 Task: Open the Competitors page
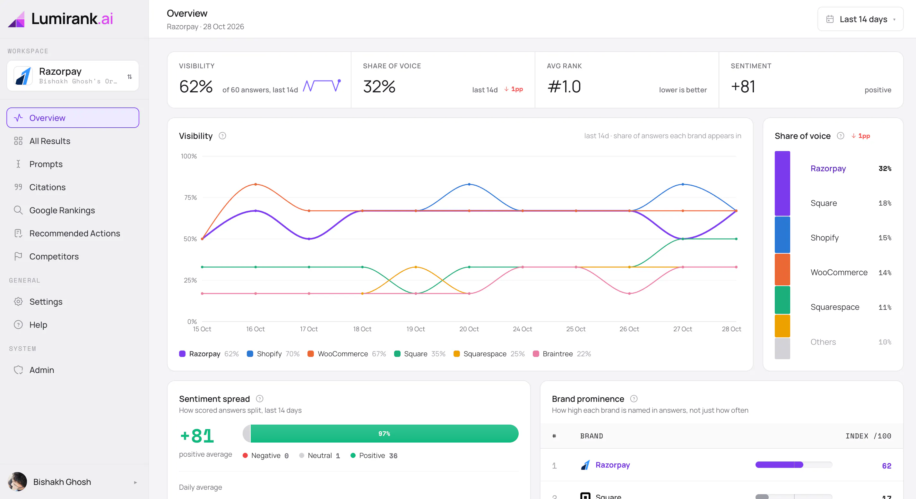73,256
